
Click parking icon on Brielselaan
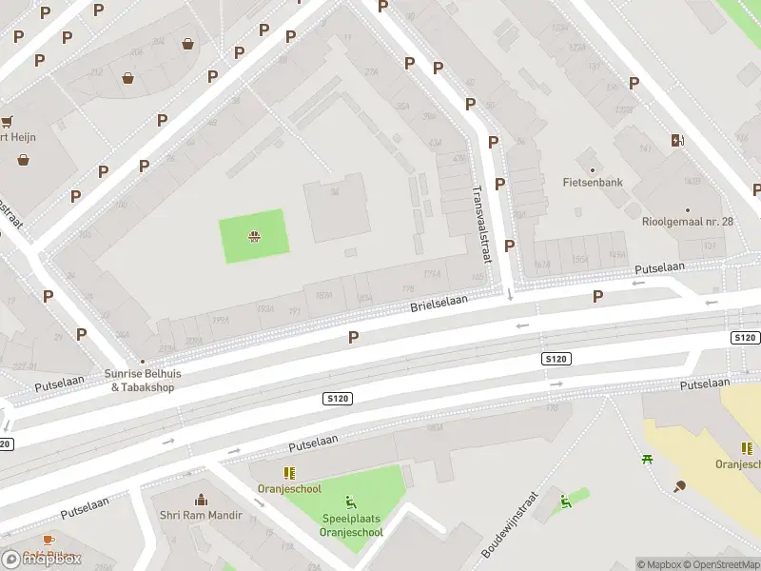pyautogui.click(x=353, y=338)
